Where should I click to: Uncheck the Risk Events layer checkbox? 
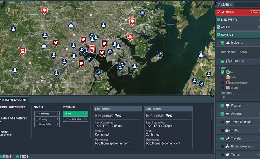tap(219, 20)
